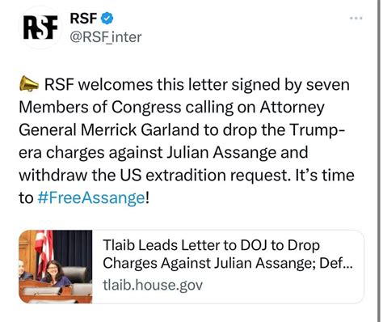Click the blue verified checkmark badge
The height and width of the screenshot is (322, 383).
click(107, 19)
